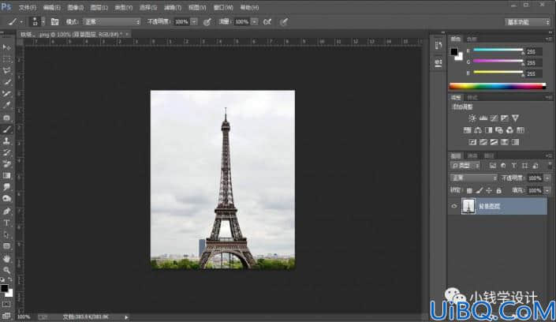The height and width of the screenshot is (322, 556).
Task: Click the R channel color slider
Action: click(498, 51)
